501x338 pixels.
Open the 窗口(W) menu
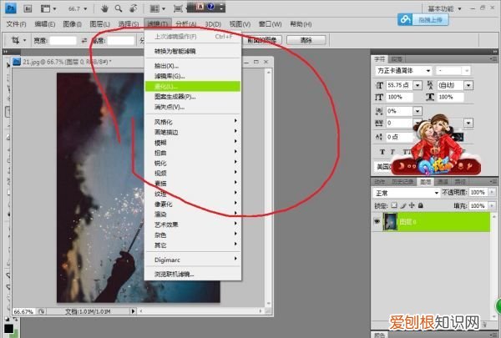click(270, 24)
